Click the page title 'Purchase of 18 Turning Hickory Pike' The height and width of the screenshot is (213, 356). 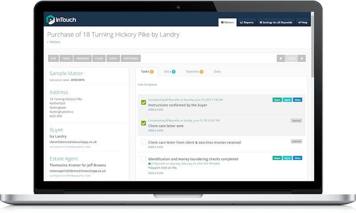[113, 35]
